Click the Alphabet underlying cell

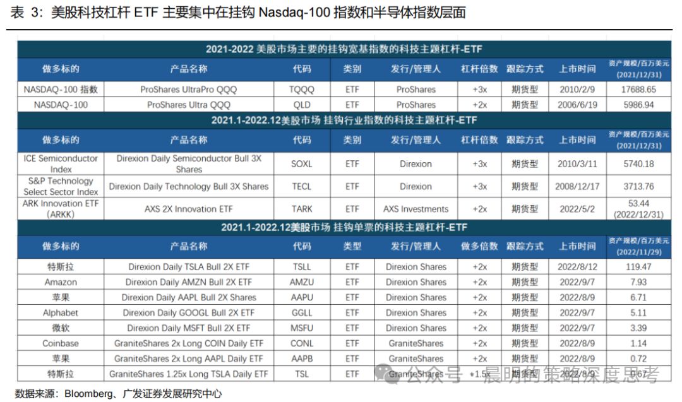pyautogui.click(x=61, y=312)
